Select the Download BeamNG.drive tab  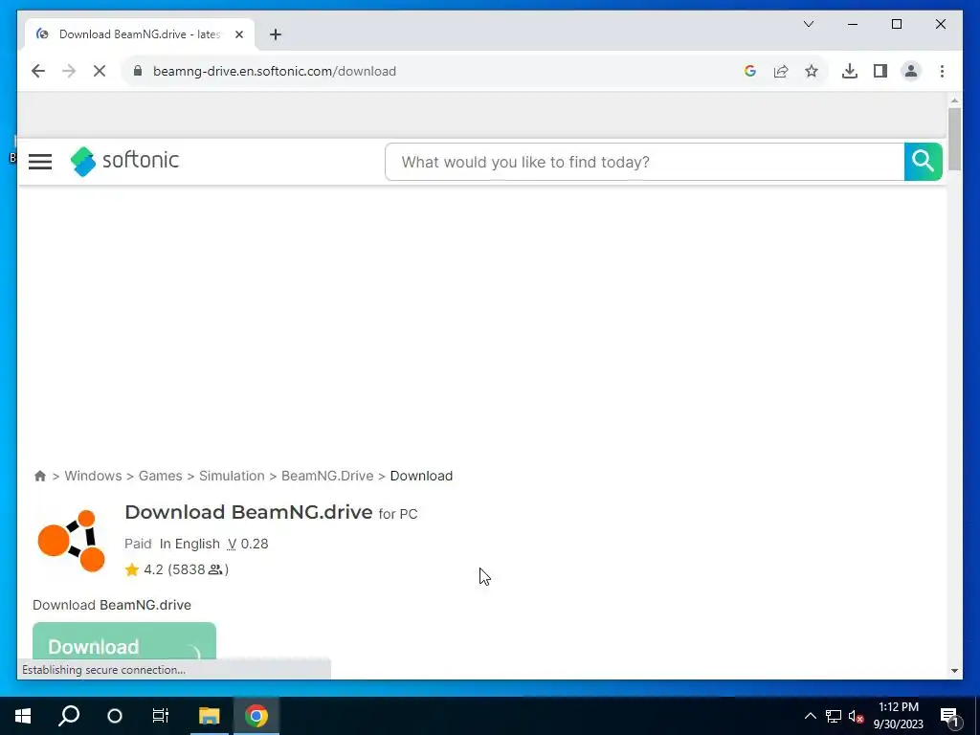(x=140, y=34)
